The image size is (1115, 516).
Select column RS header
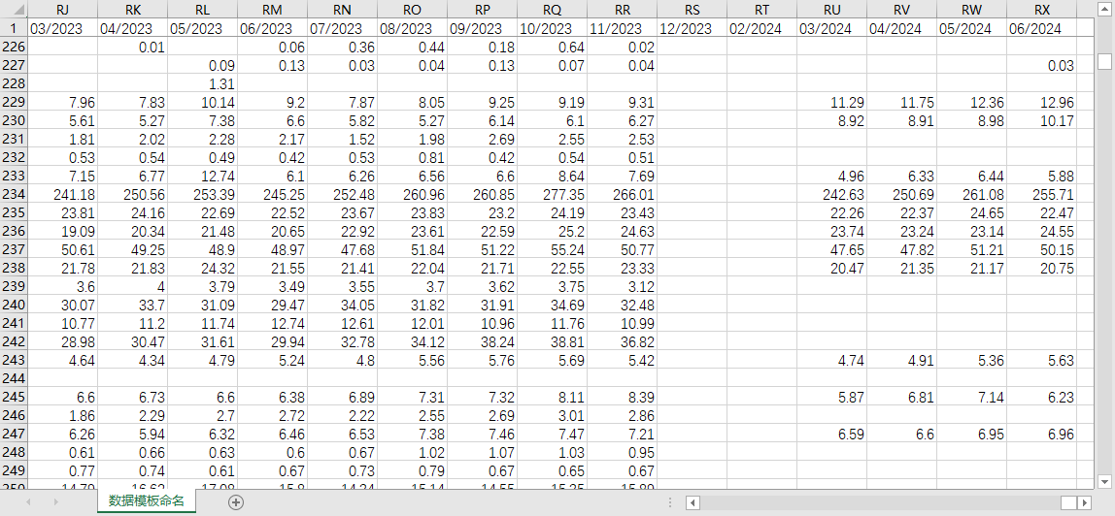click(x=692, y=10)
